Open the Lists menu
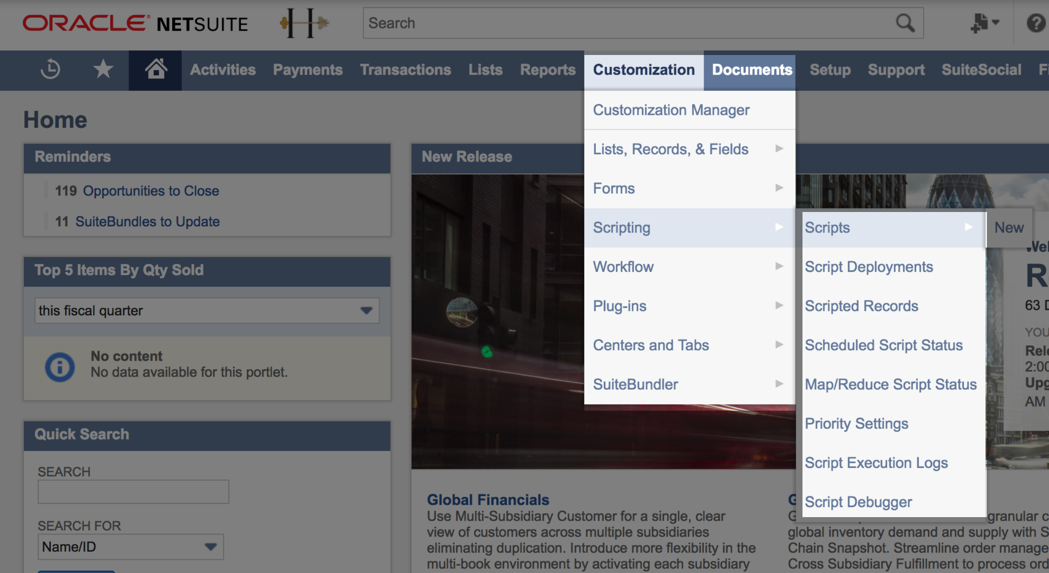The height and width of the screenshot is (573, 1049). click(x=485, y=70)
